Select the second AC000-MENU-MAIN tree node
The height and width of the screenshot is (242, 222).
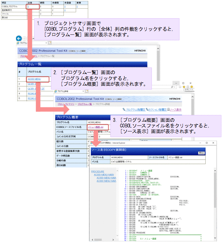[106, 178]
